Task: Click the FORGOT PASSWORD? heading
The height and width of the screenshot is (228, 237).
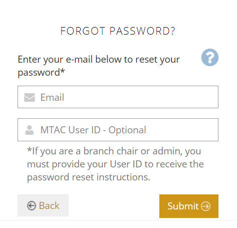Action: (118, 31)
